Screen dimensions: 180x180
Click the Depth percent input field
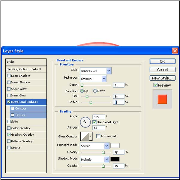point(118,85)
